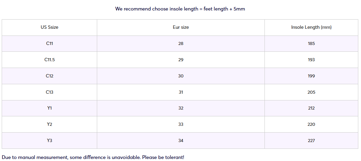Click the manual measurement disclaimer text

93,157
